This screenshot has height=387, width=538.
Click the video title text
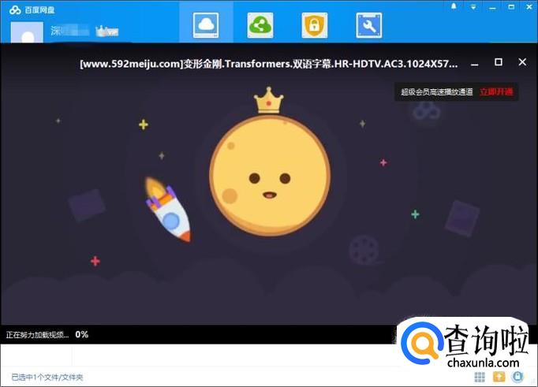pyautogui.click(x=268, y=63)
